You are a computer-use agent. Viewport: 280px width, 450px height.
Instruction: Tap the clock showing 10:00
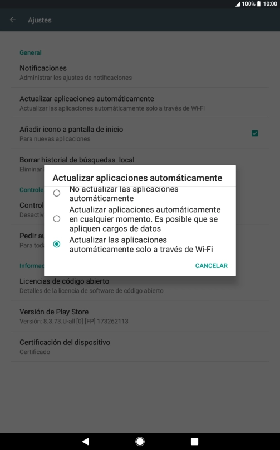coord(270,4)
